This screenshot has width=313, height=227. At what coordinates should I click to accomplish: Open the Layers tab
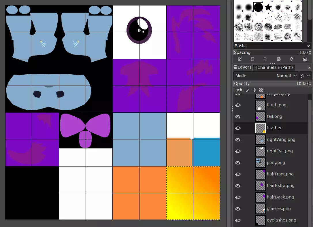pos(243,67)
